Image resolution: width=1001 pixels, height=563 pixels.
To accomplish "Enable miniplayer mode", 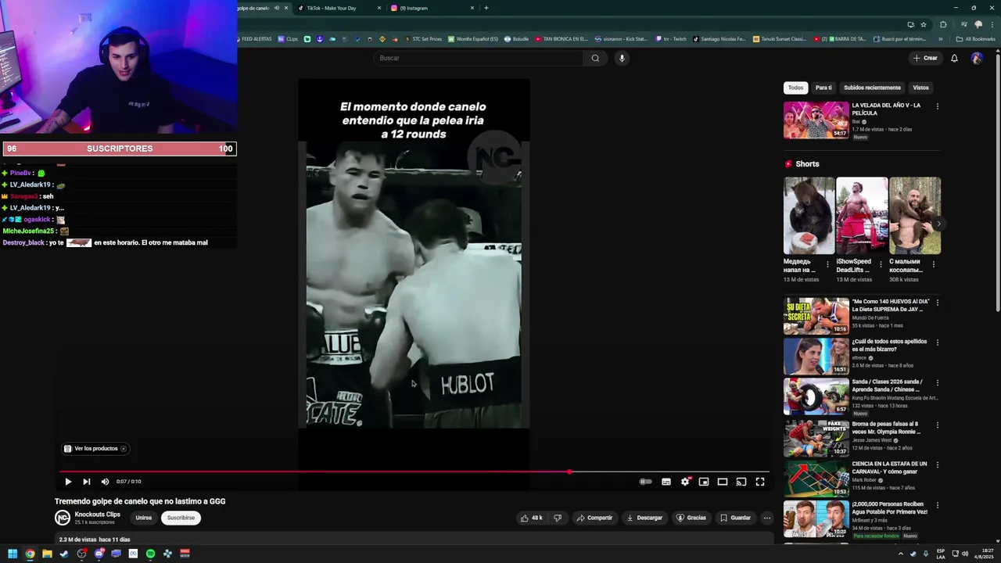I will click(704, 482).
